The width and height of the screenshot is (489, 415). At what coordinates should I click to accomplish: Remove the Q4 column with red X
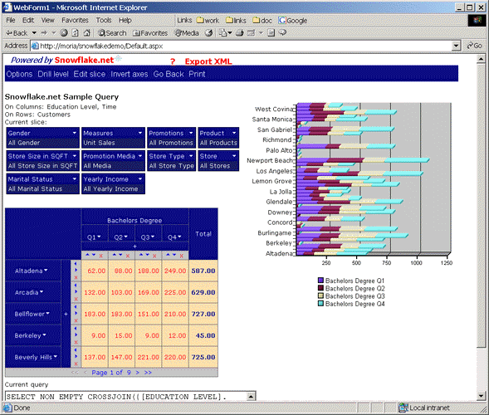(x=181, y=256)
